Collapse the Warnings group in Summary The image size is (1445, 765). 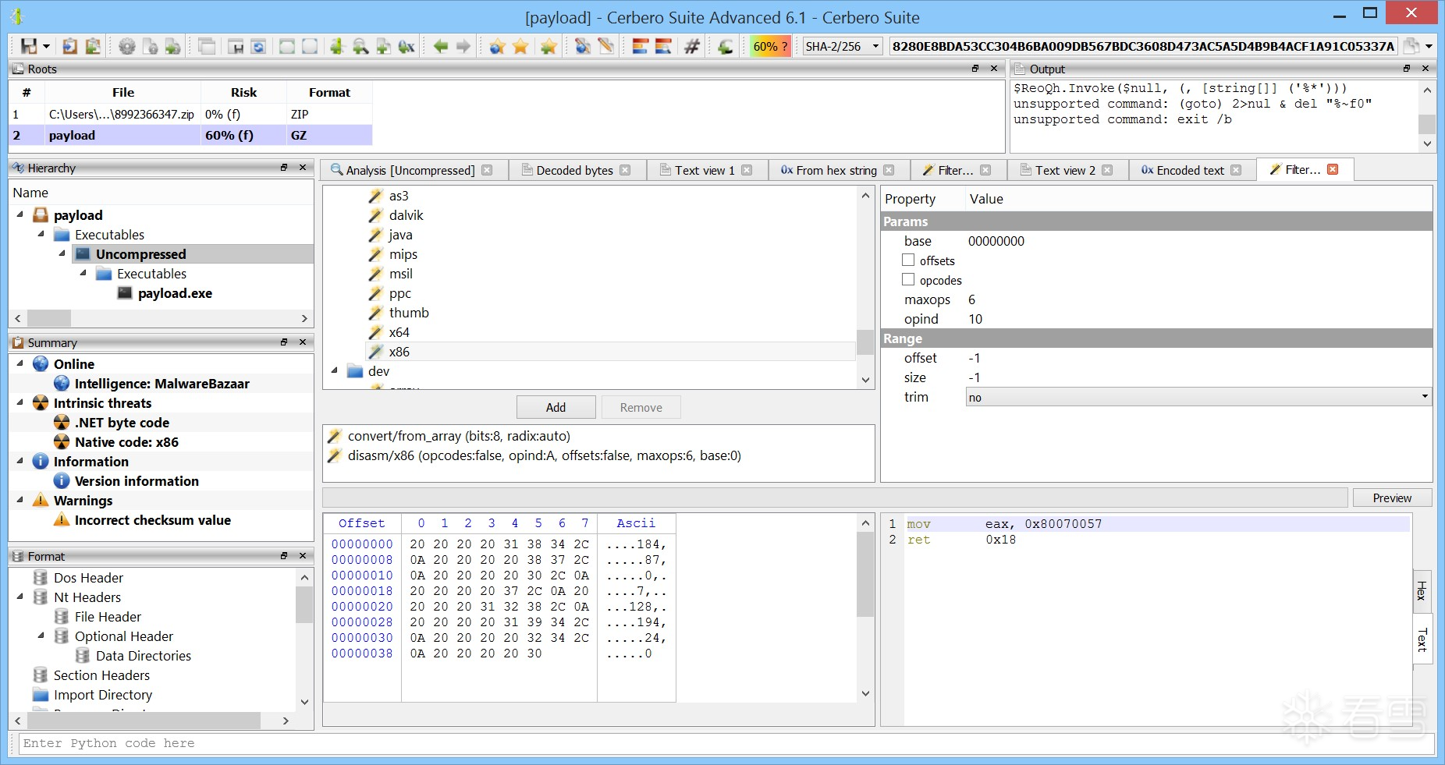point(20,500)
